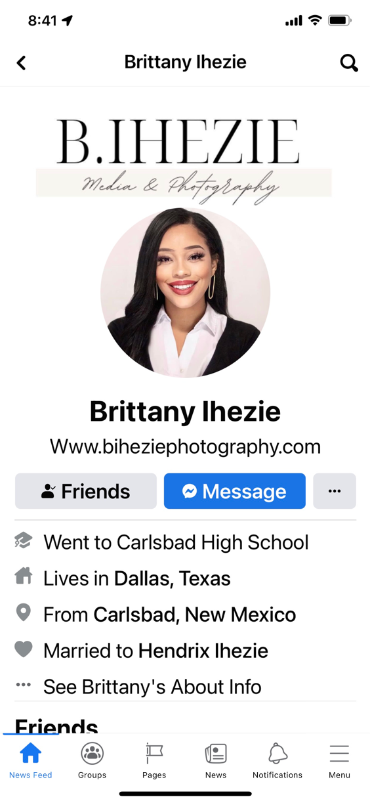This screenshot has width=370, height=801.
Task: Tap the Notifications bell icon
Action: pyautogui.click(x=277, y=753)
